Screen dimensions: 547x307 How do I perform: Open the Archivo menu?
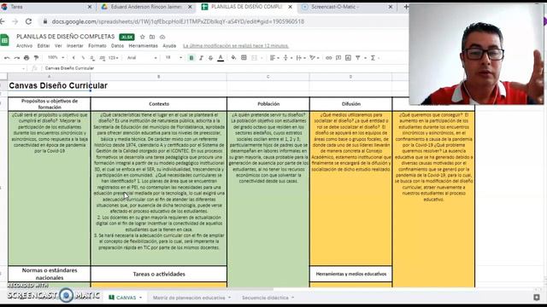pos(25,45)
